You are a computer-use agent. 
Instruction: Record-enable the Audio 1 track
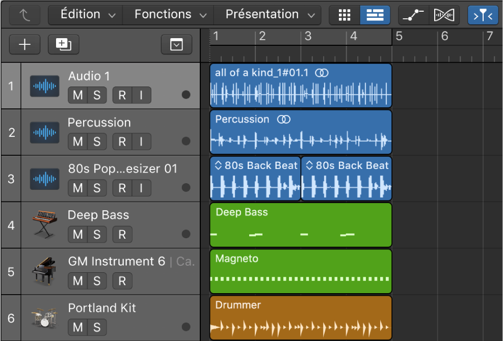point(122,95)
